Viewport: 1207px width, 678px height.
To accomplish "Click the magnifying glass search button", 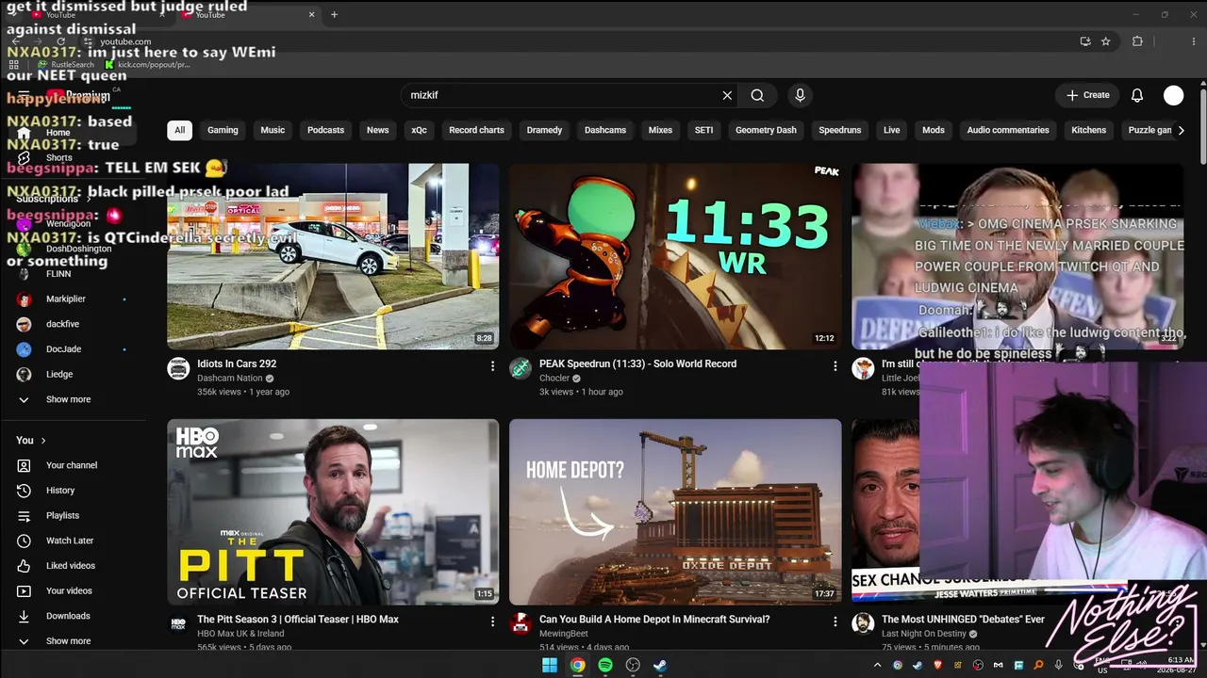I will tap(757, 95).
